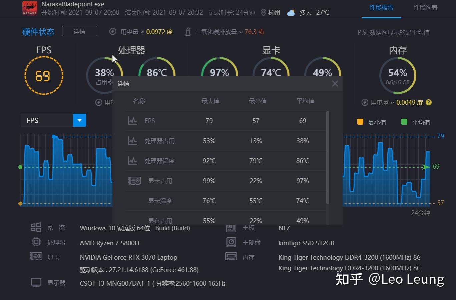Click the 平均值 column header in the details dialog
456x300 pixels.
tap(305, 101)
